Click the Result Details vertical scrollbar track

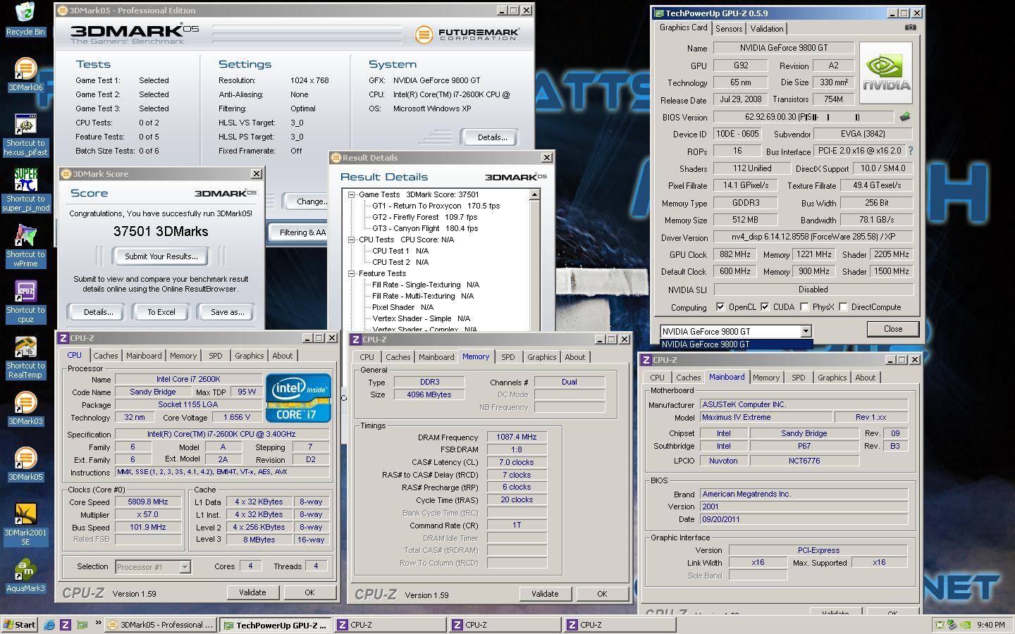click(x=534, y=265)
